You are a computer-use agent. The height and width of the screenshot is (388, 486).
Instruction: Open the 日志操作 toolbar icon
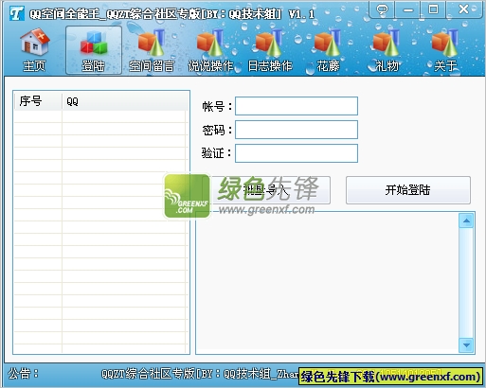(x=270, y=50)
